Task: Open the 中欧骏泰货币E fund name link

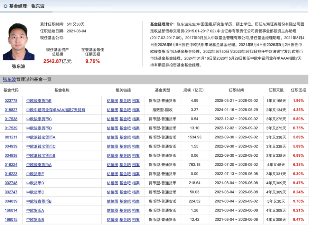Action: [39, 101]
